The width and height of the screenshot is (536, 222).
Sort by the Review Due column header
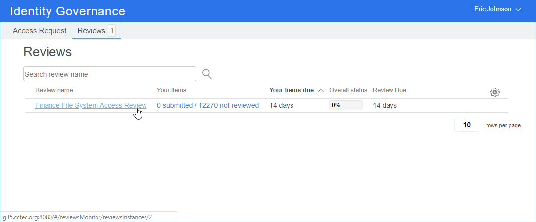pyautogui.click(x=389, y=90)
